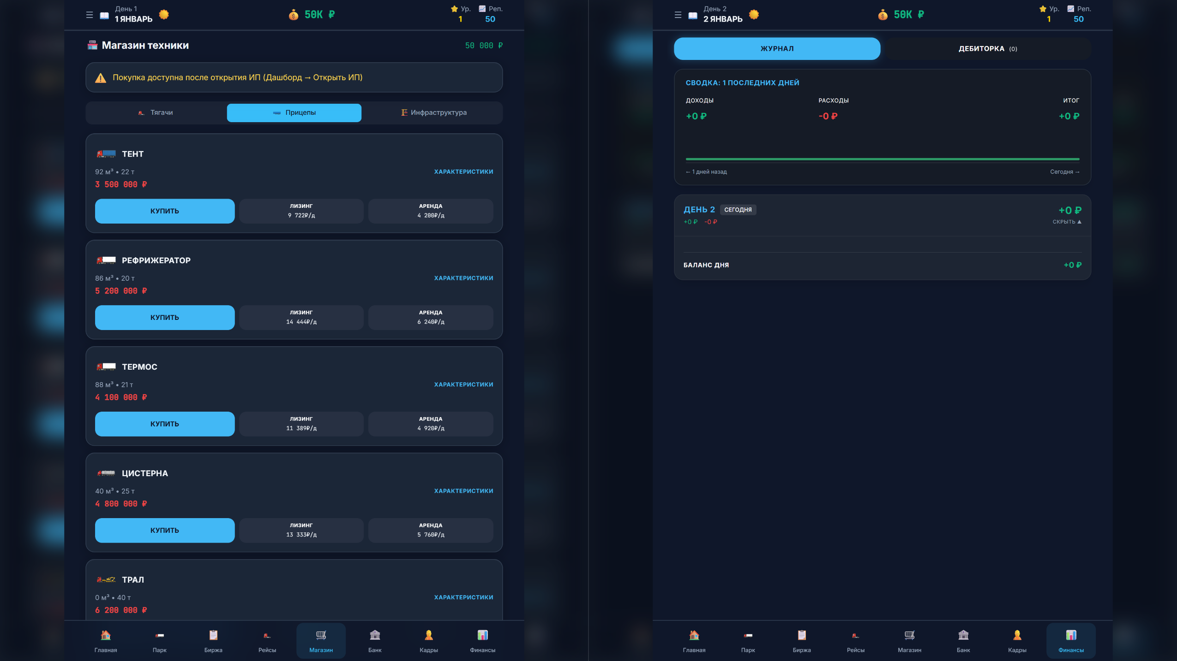Choose АРЕНДА option for the ЦИСТЕРНА trailer
Image resolution: width=1177 pixels, height=661 pixels.
[429, 530]
